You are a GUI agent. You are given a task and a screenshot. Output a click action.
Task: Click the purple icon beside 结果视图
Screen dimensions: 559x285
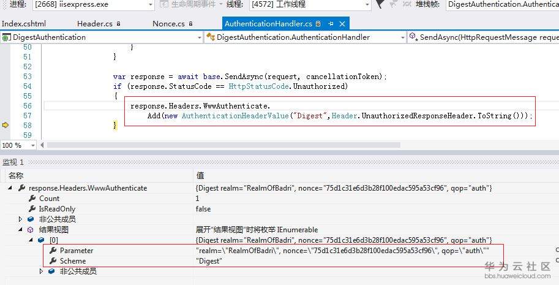(31, 230)
